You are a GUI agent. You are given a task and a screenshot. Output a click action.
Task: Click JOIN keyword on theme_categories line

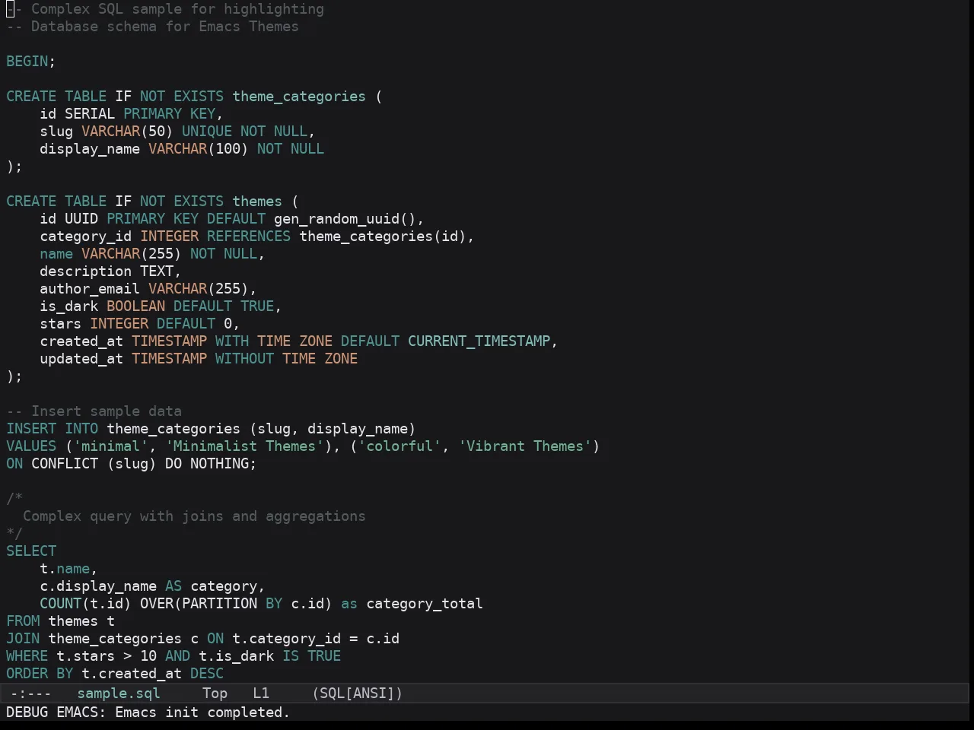23,639
